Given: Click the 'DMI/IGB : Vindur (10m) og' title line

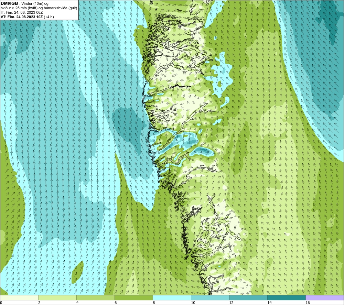Looking at the screenshot, I should tap(24, 3).
